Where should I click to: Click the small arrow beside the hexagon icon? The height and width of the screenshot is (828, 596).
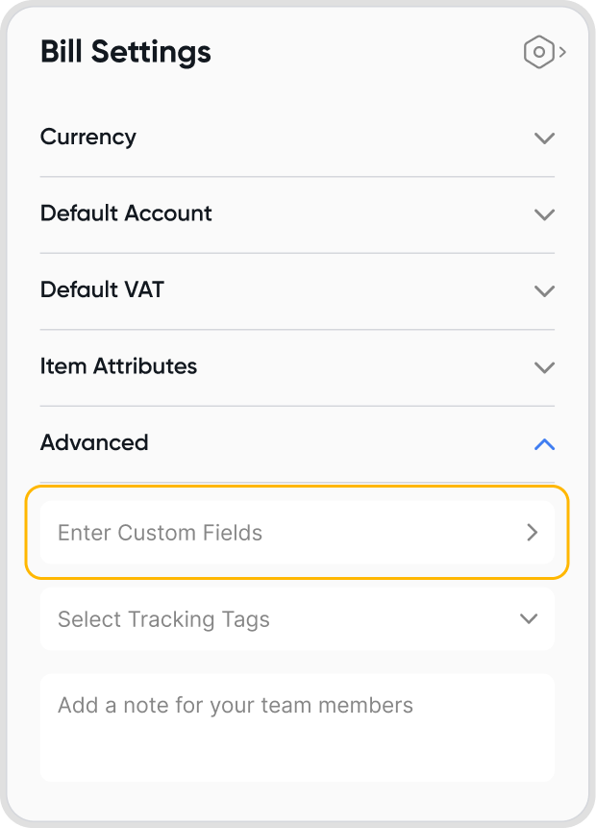tap(562, 52)
